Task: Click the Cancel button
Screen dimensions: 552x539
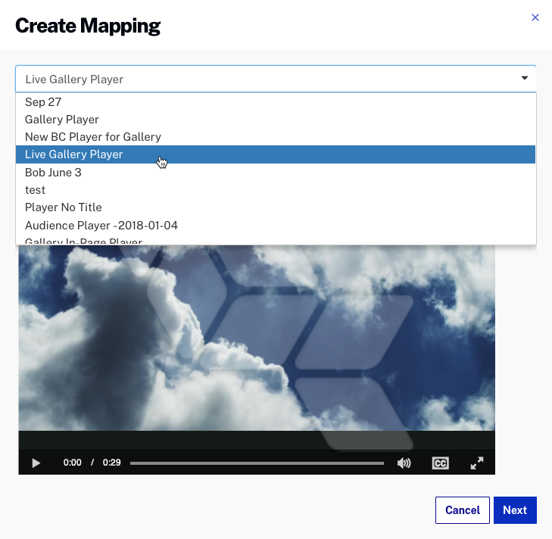Action: [463, 510]
